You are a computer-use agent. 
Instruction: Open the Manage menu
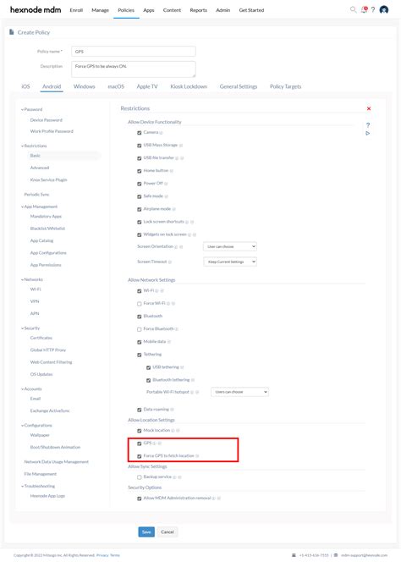tap(100, 10)
